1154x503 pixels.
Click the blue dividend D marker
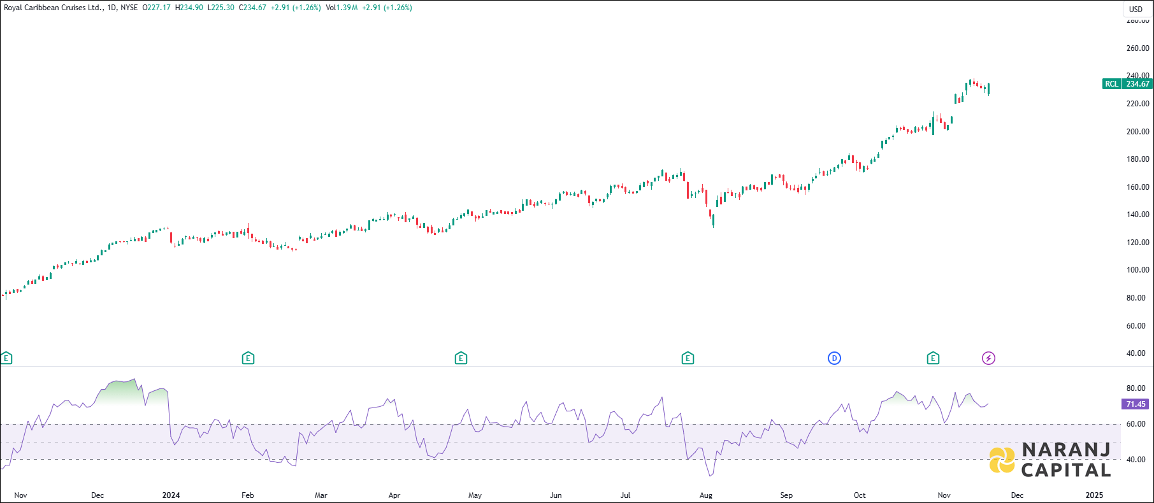pyautogui.click(x=834, y=358)
